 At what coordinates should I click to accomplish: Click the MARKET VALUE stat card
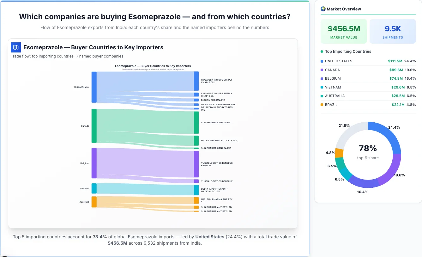pos(344,31)
